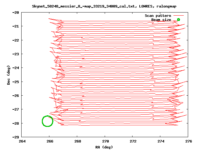Click the x-axis tick label "270"
200x150 pixels.
pyautogui.click(x=106, y=141)
